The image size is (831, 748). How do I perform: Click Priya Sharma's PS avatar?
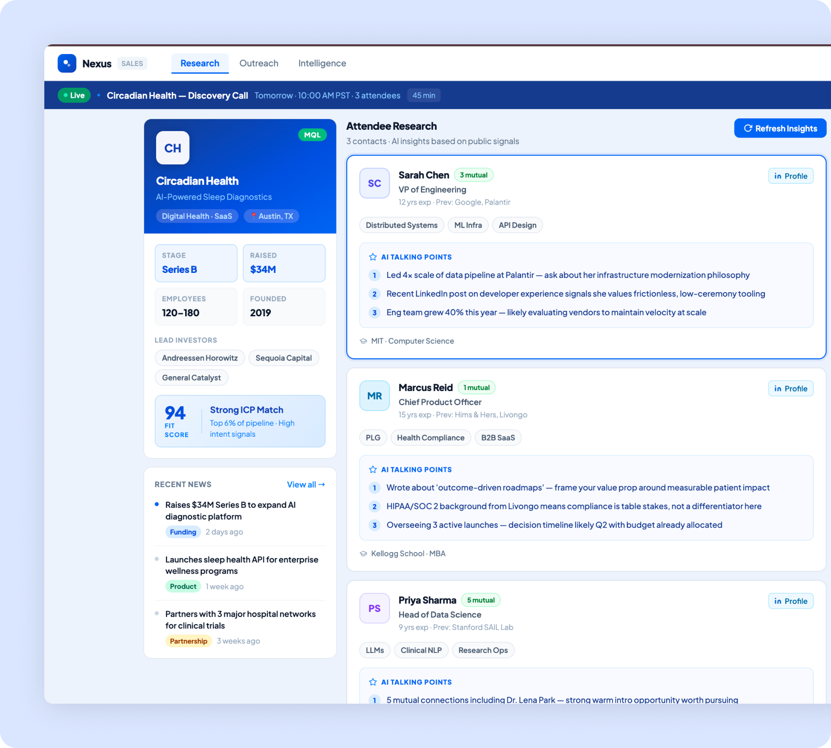tap(374, 608)
